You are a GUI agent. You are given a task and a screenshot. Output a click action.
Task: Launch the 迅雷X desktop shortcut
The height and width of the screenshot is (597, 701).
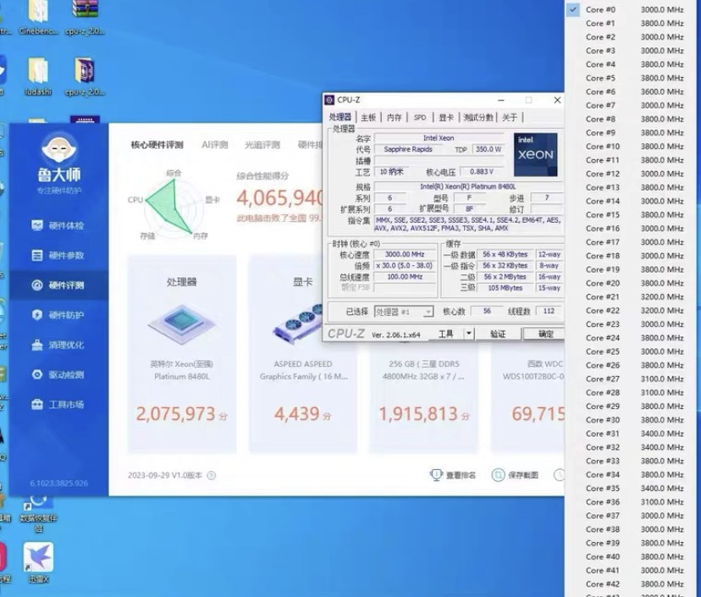point(38,562)
